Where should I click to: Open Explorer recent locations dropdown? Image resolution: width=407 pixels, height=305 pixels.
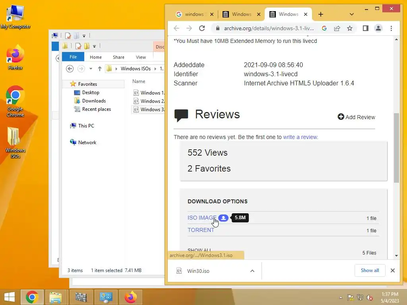point(91,69)
